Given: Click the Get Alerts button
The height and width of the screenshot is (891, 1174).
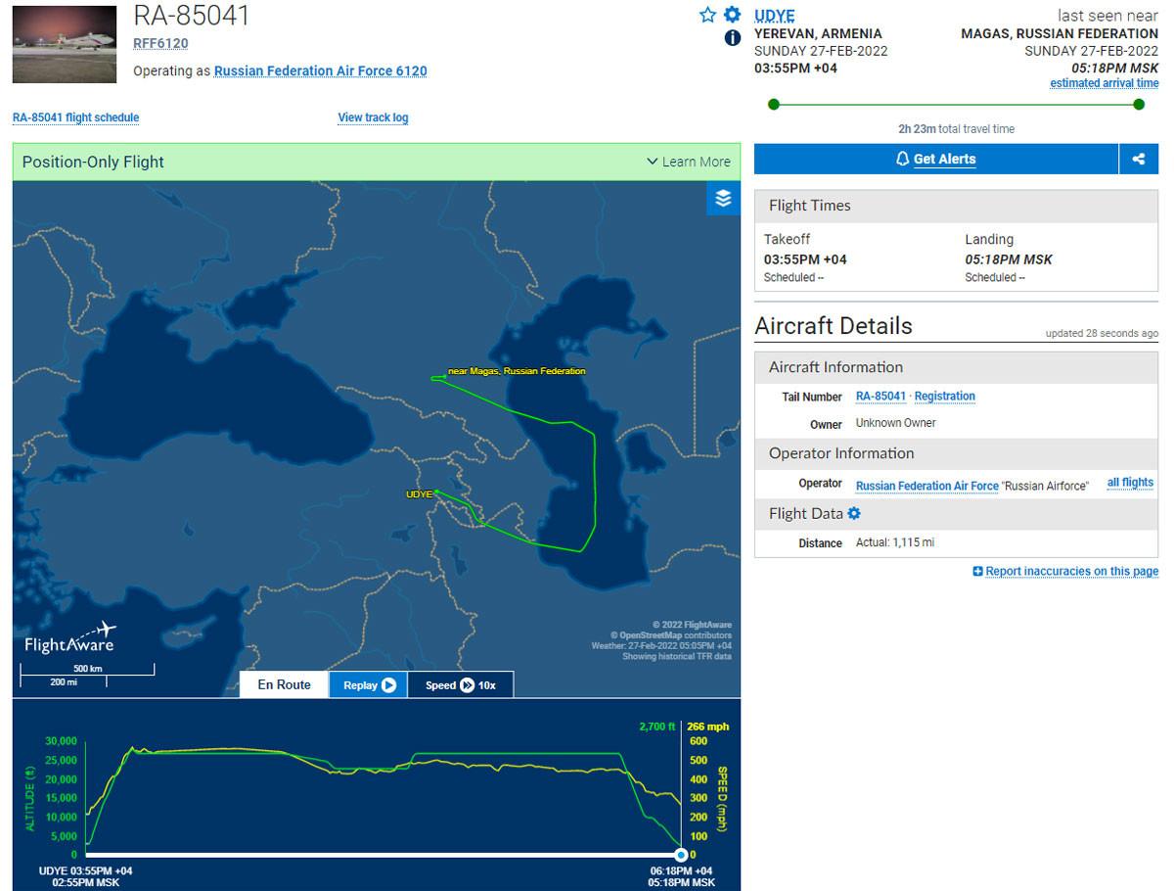Looking at the screenshot, I should 936,159.
